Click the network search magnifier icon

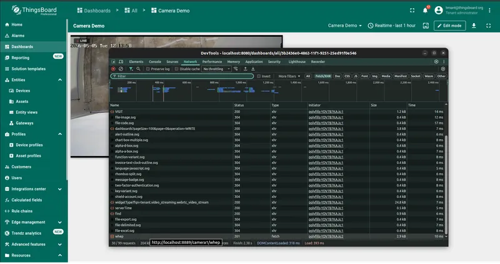coord(138,69)
